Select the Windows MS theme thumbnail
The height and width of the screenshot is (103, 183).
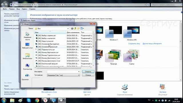[132, 33]
